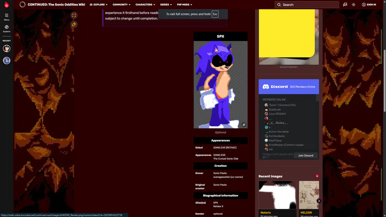Click Recent Images activity icon
The image size is (386, 217).
pos(317,176)
